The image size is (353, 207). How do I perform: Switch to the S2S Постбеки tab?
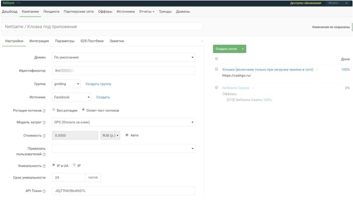point(92,41)
